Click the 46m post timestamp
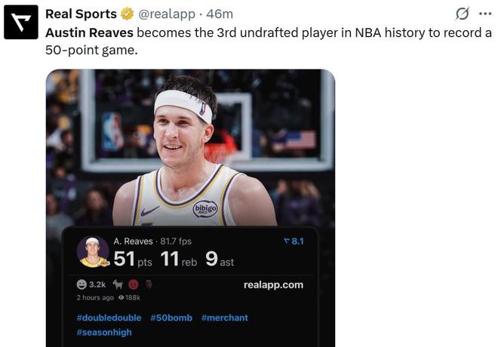The image size is (498, 347). tap(220, 14)
